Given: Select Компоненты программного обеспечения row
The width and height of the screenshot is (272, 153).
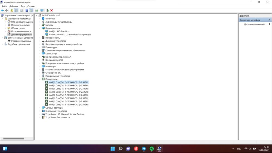Looking at the screenshot, I should [x=65, y=51].
